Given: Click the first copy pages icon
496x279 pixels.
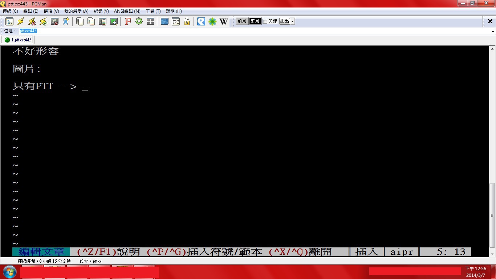Looking at the screenshot, I should pyautogui.click(x=80, y=21).
